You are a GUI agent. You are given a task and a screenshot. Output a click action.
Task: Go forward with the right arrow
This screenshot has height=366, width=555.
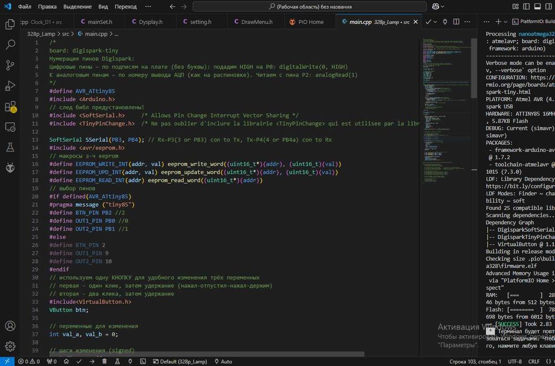[184, 6]
